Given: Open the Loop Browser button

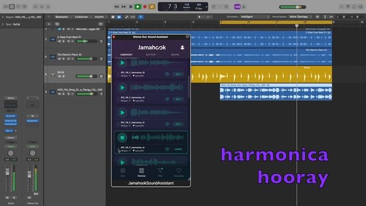Looking at the screenshot, I should pos(354,7).
